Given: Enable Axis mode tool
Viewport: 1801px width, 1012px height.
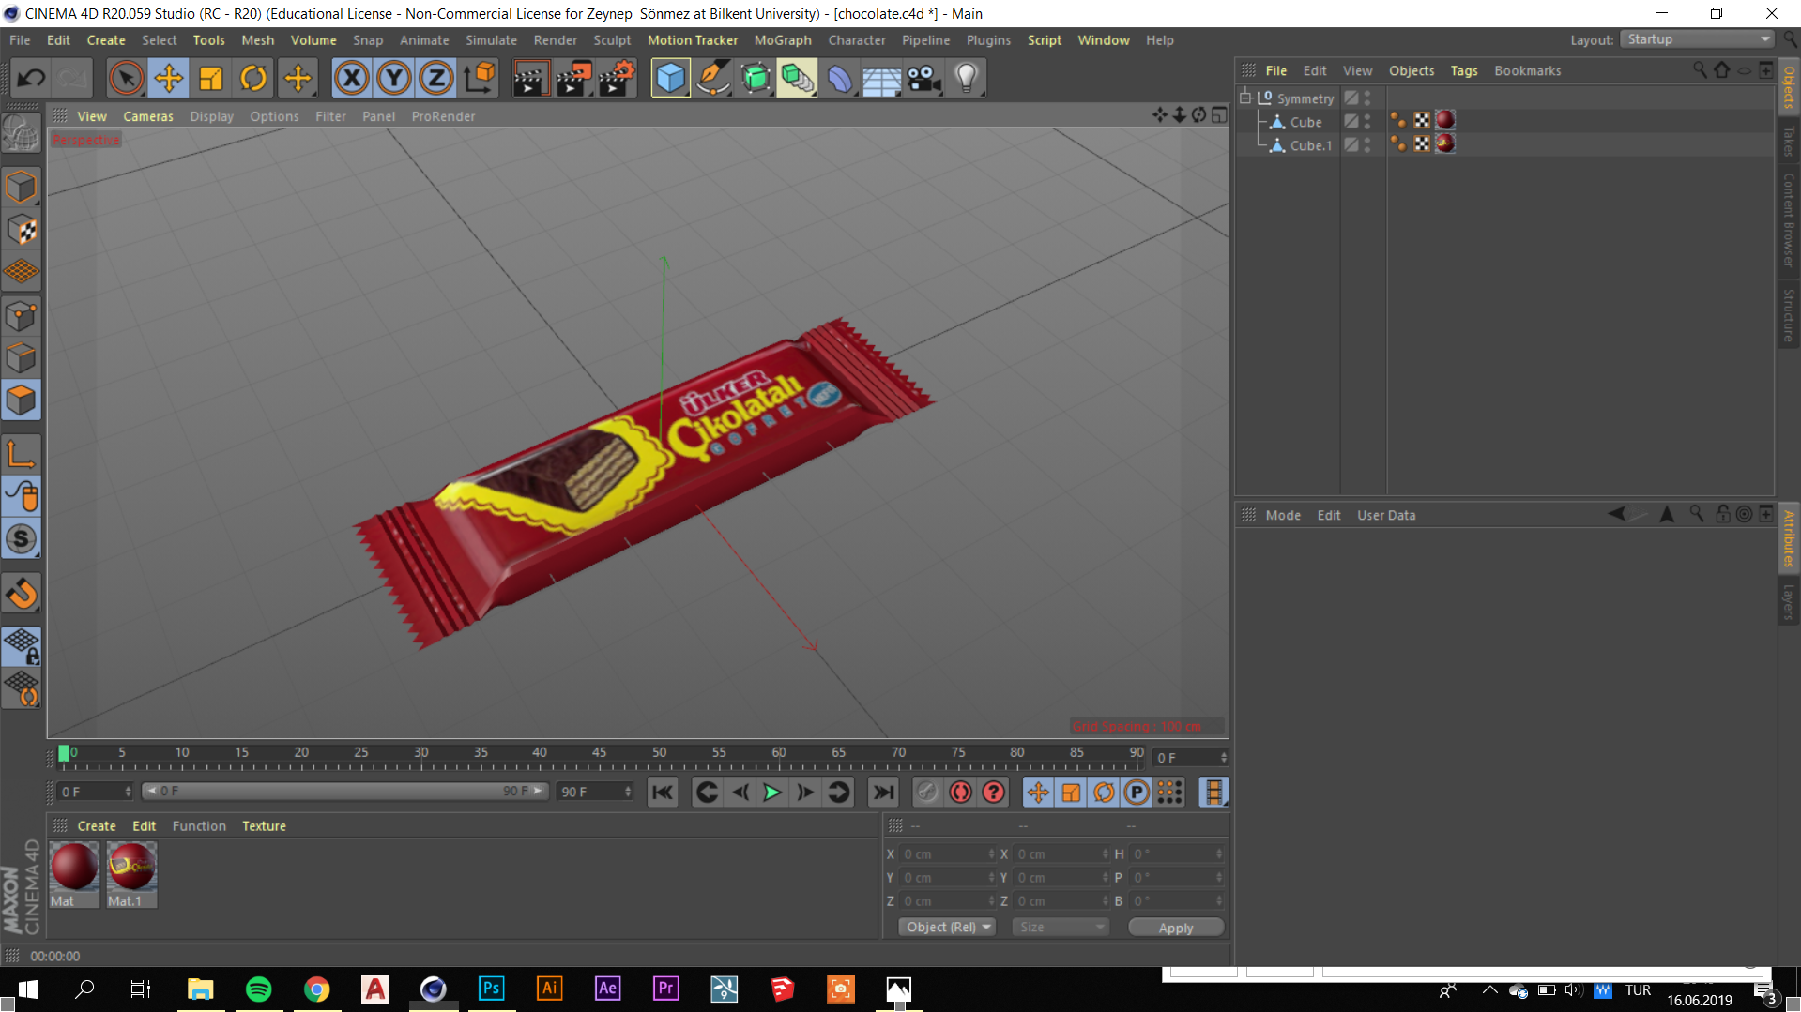Looking at the screenshot, I should click(22, 454).
